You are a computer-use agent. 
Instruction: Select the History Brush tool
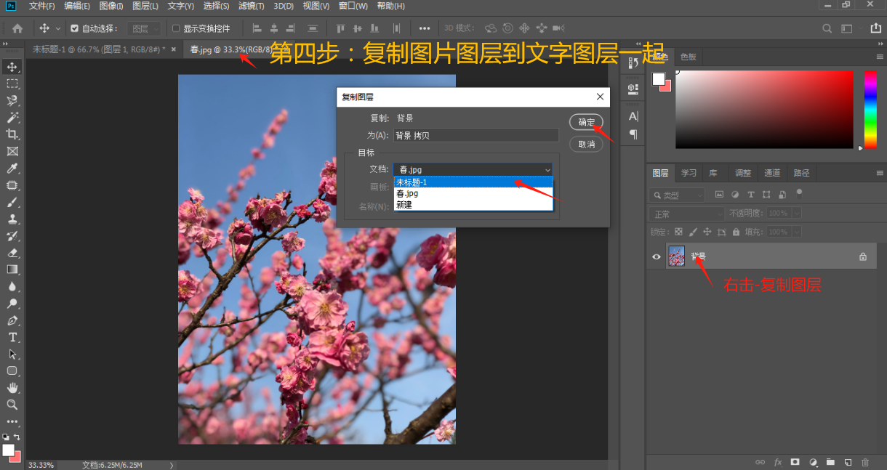coord(12,236)
